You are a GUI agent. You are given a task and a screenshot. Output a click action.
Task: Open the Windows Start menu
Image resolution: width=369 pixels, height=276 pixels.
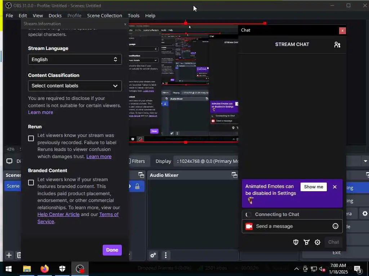click(9, 269)
